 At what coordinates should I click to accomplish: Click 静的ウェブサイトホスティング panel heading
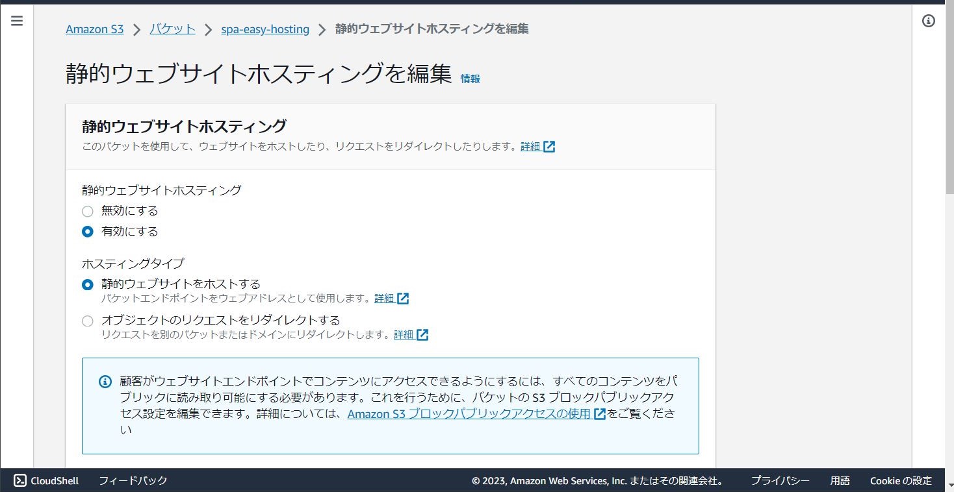[184, 126]
